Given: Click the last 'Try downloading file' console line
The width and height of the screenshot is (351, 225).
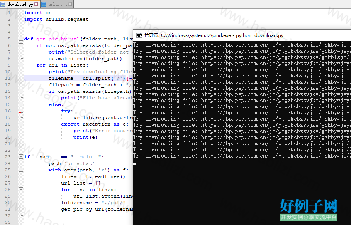Looking at the screenshot, I should (x=242, y=156).
